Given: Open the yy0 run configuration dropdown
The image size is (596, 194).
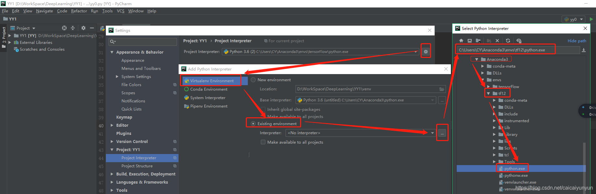Looking at the screenshot, I should (x=582, y=19).
